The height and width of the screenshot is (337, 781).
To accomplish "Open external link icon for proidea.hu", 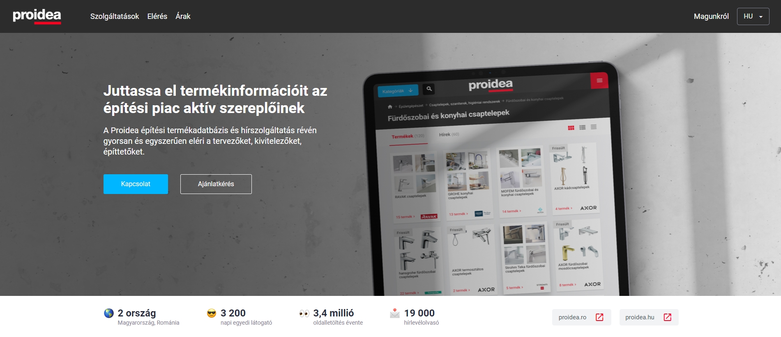I will (x=668, y=317).
